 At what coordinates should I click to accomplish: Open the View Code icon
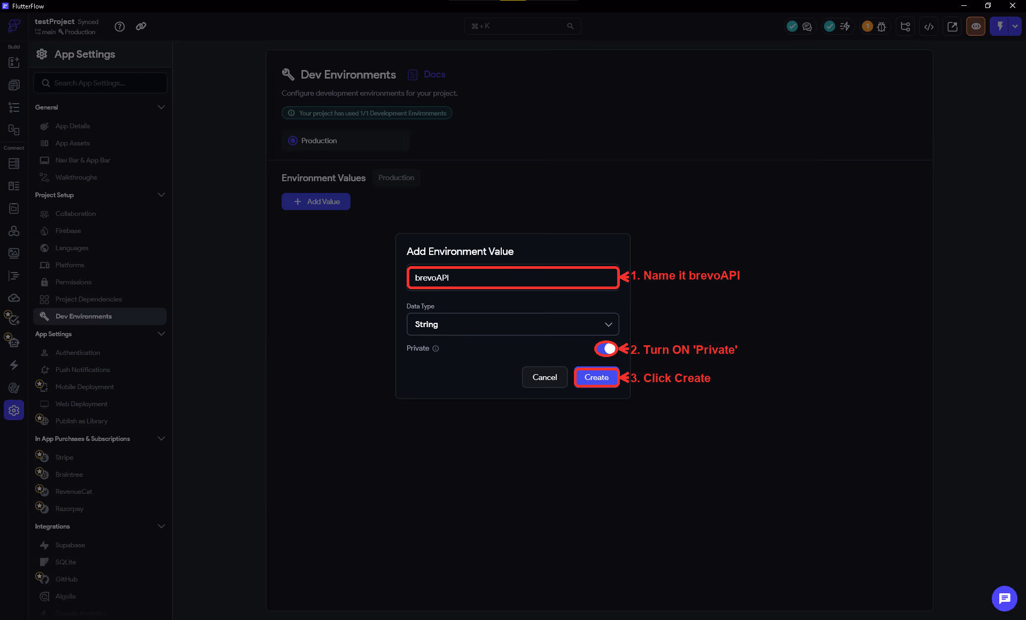point(929,26)
